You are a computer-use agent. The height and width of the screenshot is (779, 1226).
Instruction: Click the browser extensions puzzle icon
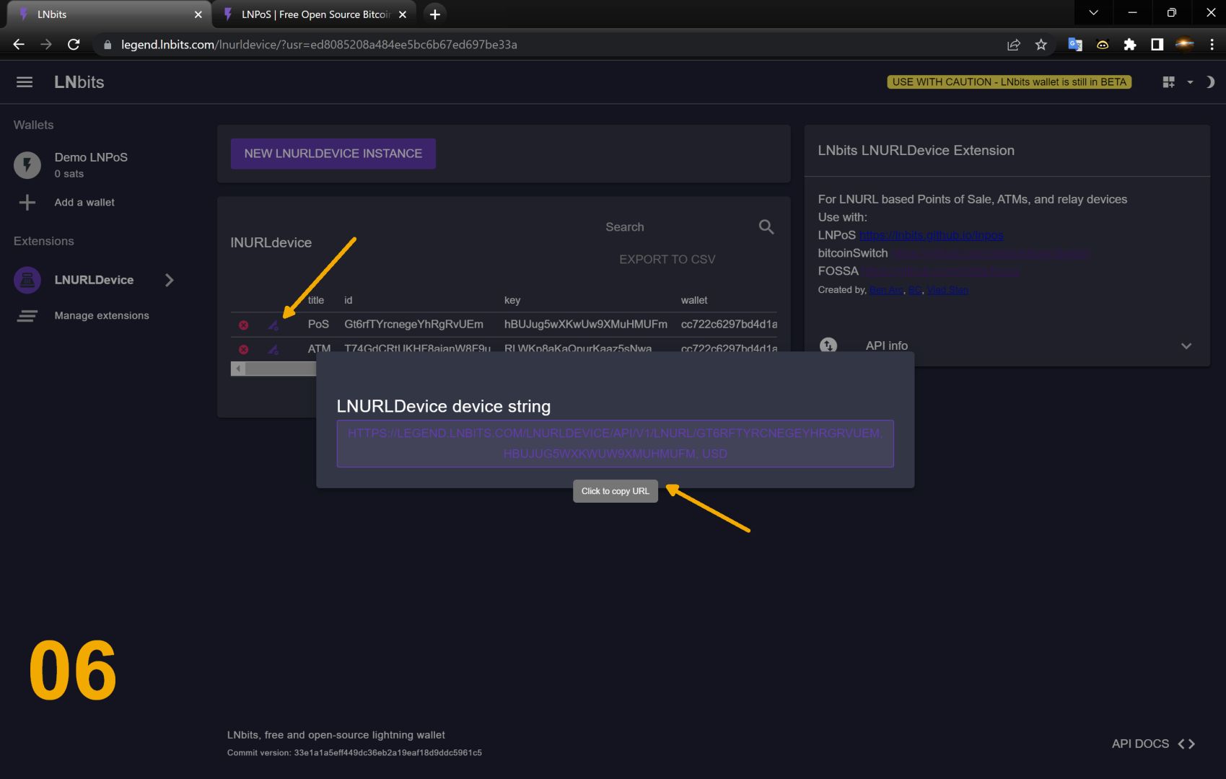pos(1129,45)
